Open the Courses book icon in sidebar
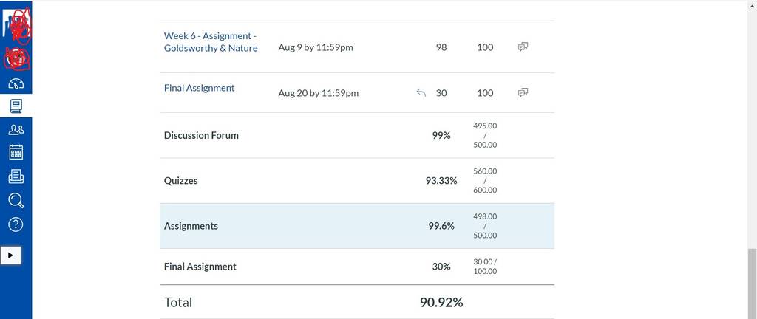Image resolution: width=757 pixels, height=319 pixels. (16, 106)
